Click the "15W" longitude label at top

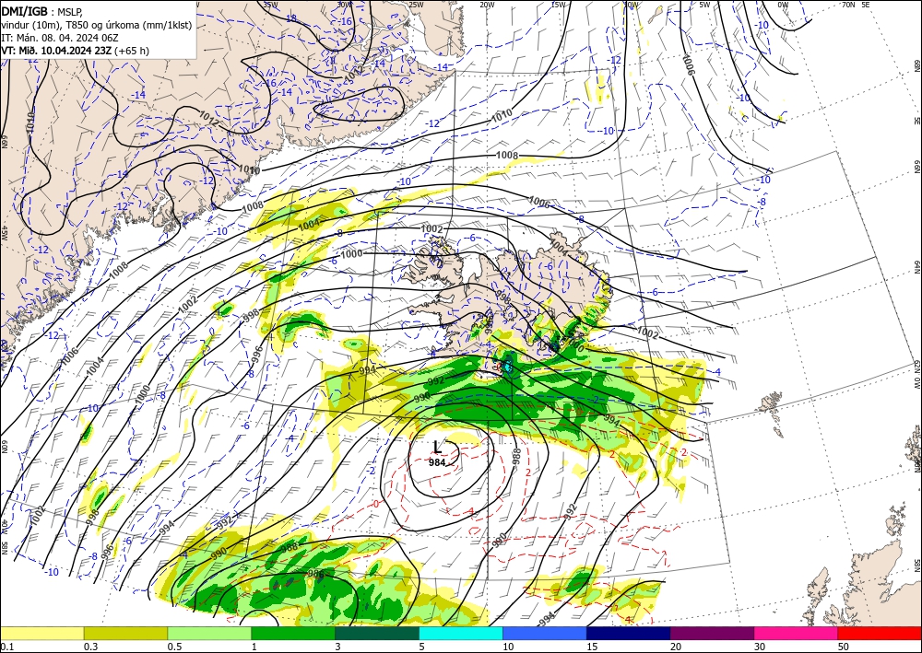[558, 5]
